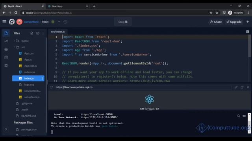This screenshot has height=141, width=252.
Task: Close the webview preview panel
Action: tap(248, 87)
